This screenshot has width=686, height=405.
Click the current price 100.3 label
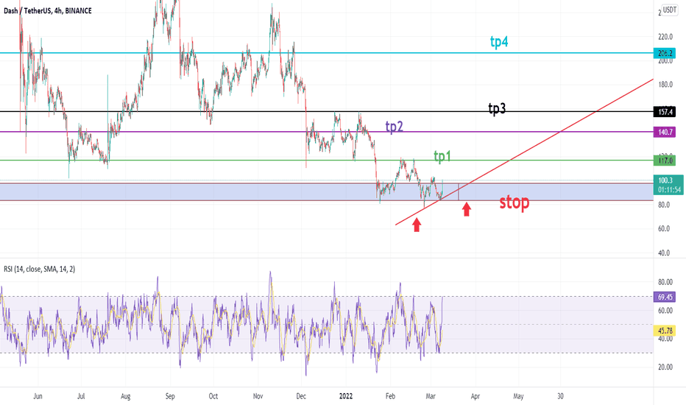pos(668,185)
